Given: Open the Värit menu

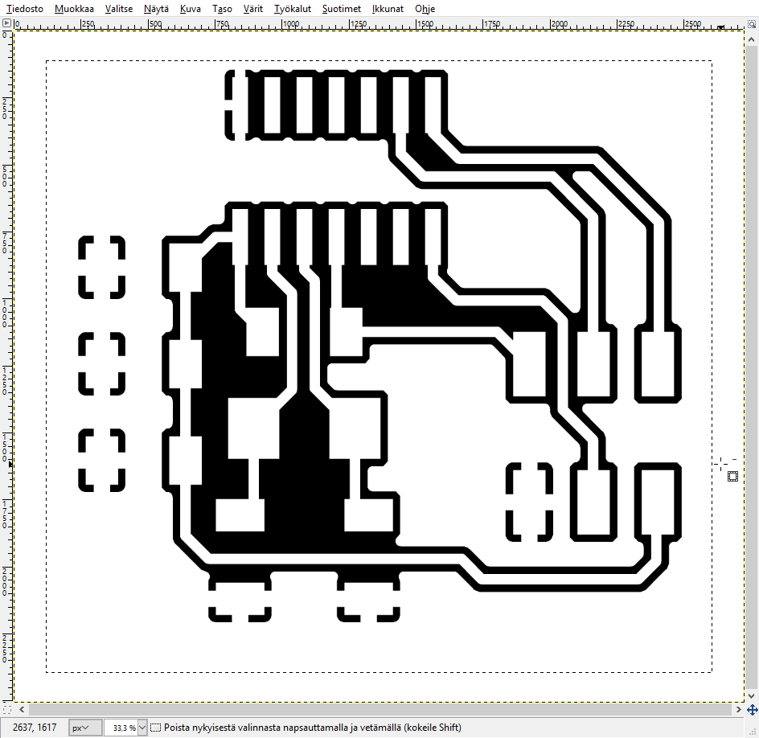Looking at the screenshot, I should pyautogui.click(x=253, y=9).
